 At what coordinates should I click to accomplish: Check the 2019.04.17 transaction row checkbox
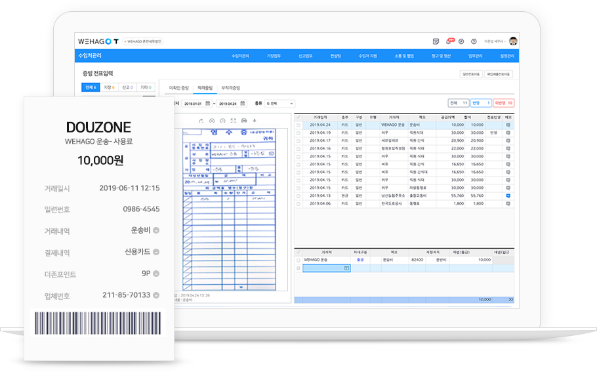click(x=298, y=141)
